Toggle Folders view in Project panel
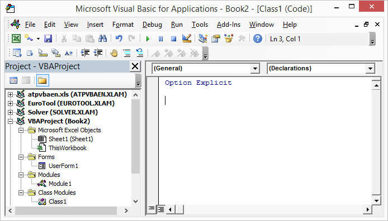 click(x=42, y=80)
